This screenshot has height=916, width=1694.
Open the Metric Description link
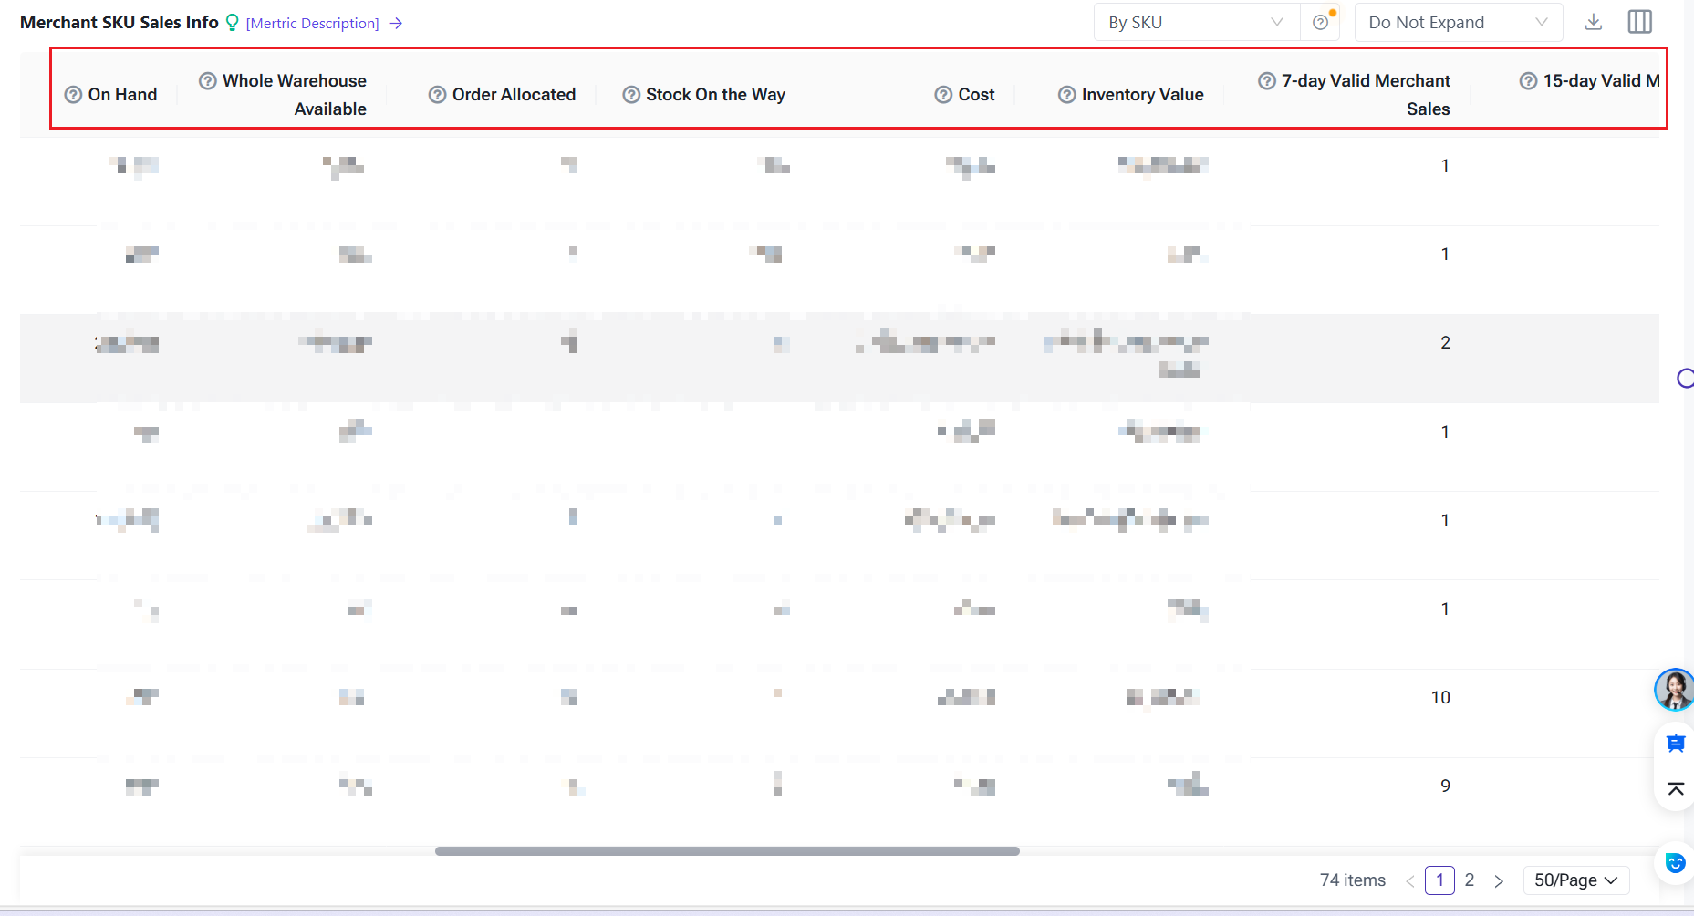pyautogui.click(x=313, y=24)
